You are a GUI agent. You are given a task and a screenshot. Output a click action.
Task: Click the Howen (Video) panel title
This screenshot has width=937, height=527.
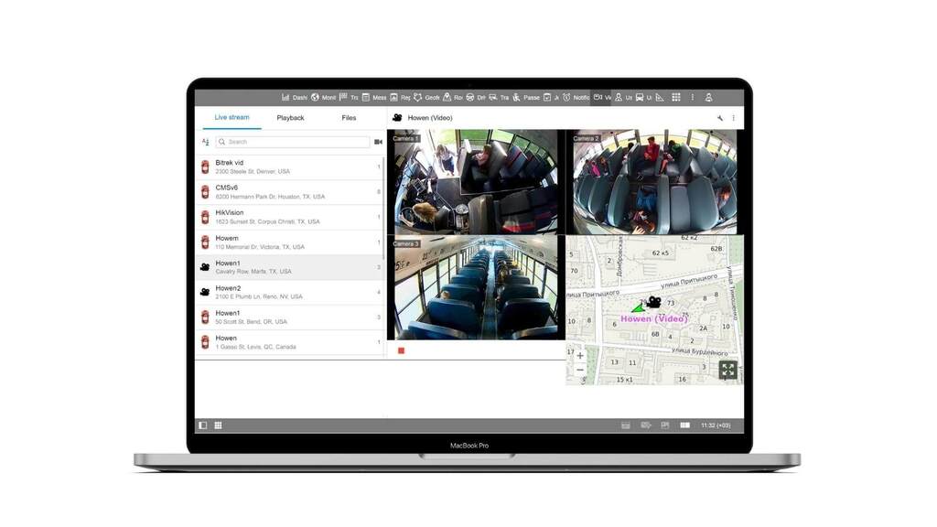click(x=430, y=118)
